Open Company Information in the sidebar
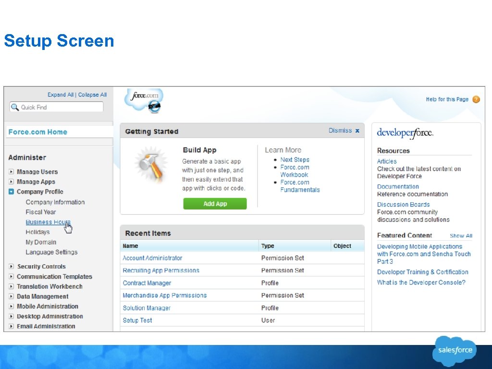 (x=55, y=202)
